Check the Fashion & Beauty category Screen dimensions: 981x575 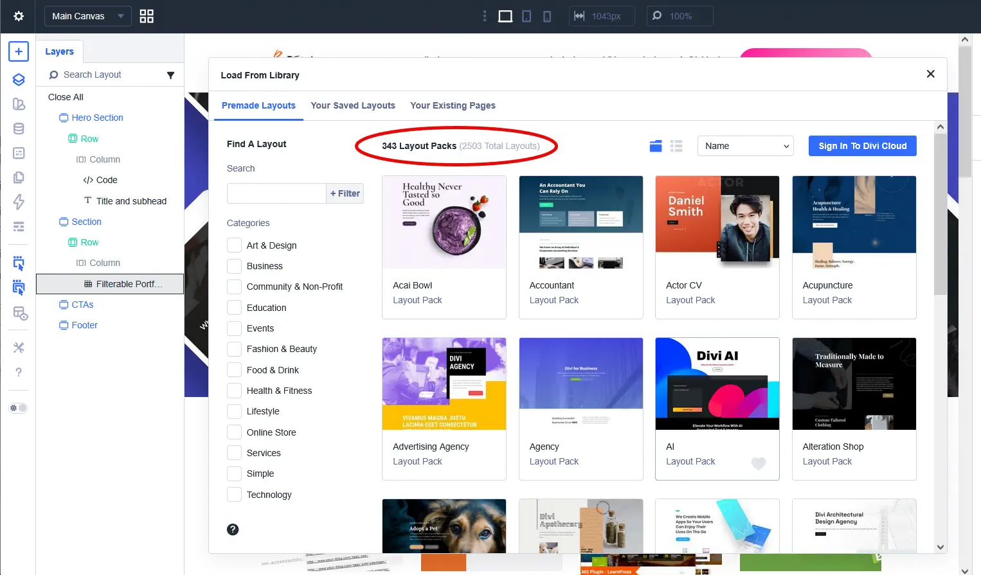pos(234,349)
